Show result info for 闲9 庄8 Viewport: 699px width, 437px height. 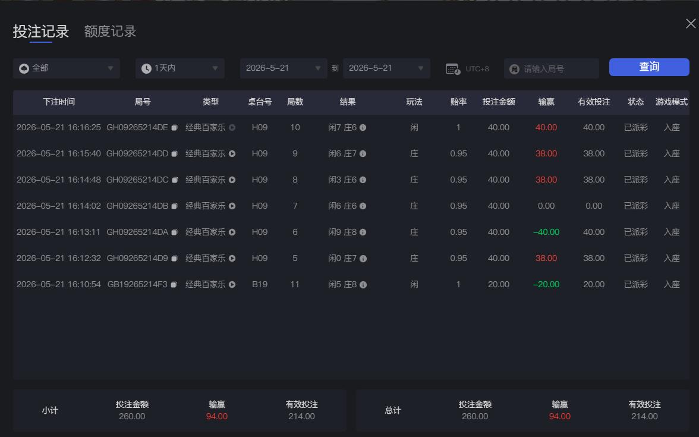pyautogui.click(x=363, y=232)
